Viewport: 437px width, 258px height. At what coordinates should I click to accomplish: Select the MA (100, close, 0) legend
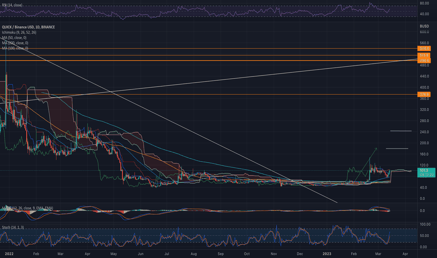click(15, 48)
